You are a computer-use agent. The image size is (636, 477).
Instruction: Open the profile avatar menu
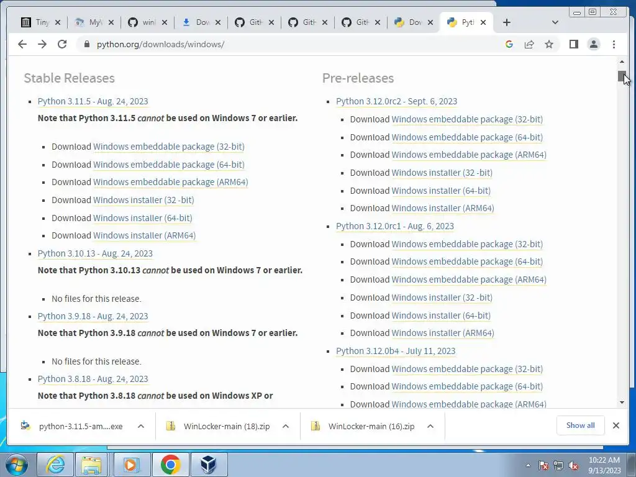(594, 44)
